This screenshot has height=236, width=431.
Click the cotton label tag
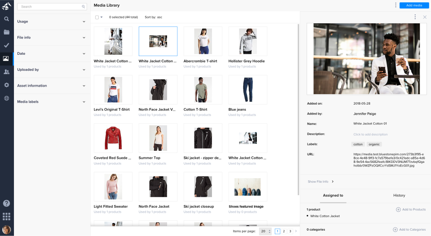click(358, 144)
